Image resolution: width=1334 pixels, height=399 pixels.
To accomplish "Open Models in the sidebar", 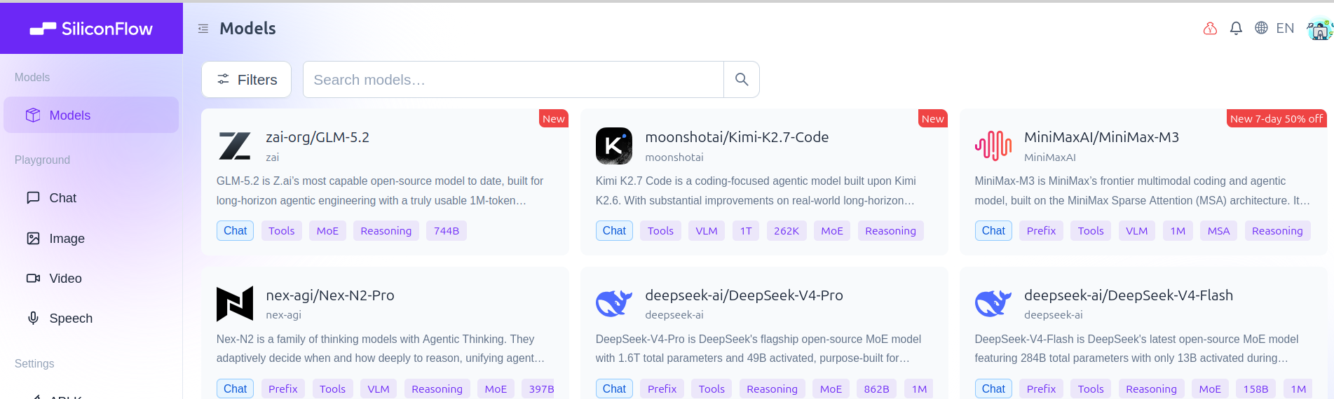I will [91, 115].
